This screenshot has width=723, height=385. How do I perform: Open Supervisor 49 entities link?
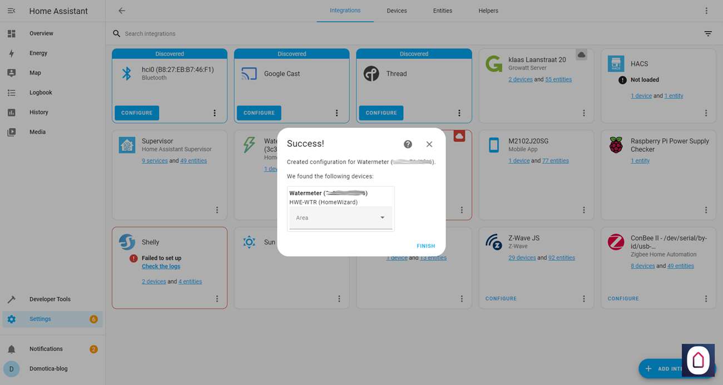pyautogui.click(x=194, y=161)
